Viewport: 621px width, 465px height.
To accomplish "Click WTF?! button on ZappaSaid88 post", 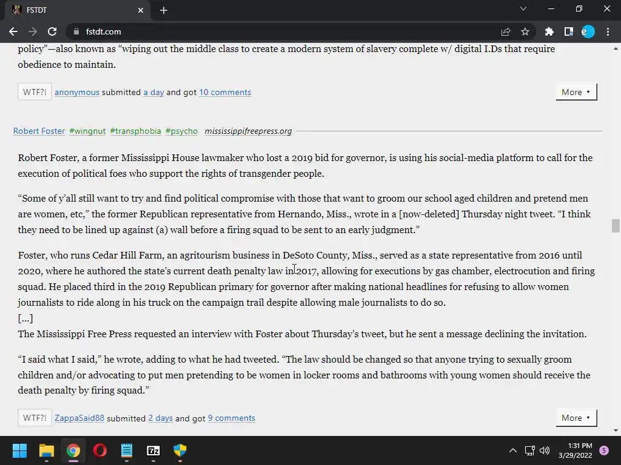I will point(35,418).
